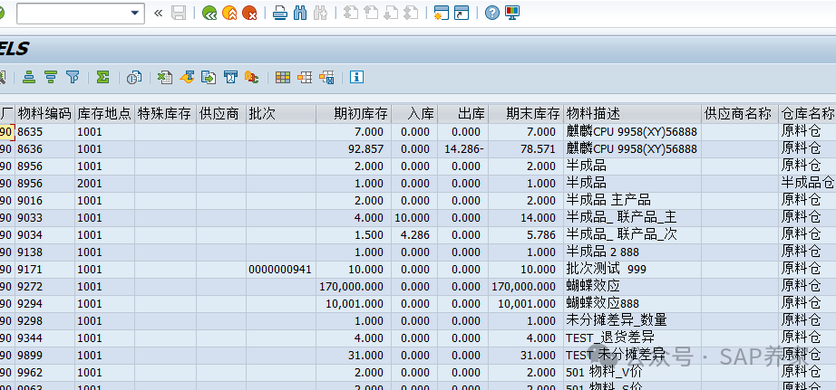This screenshot has width=836, height=390.
Task: Select the 批次 column header
Action: 281,113
